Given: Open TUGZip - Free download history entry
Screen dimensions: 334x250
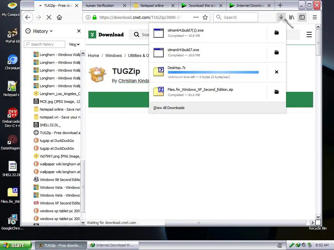Looking at the screenshot, I should (x=57, y=133).
